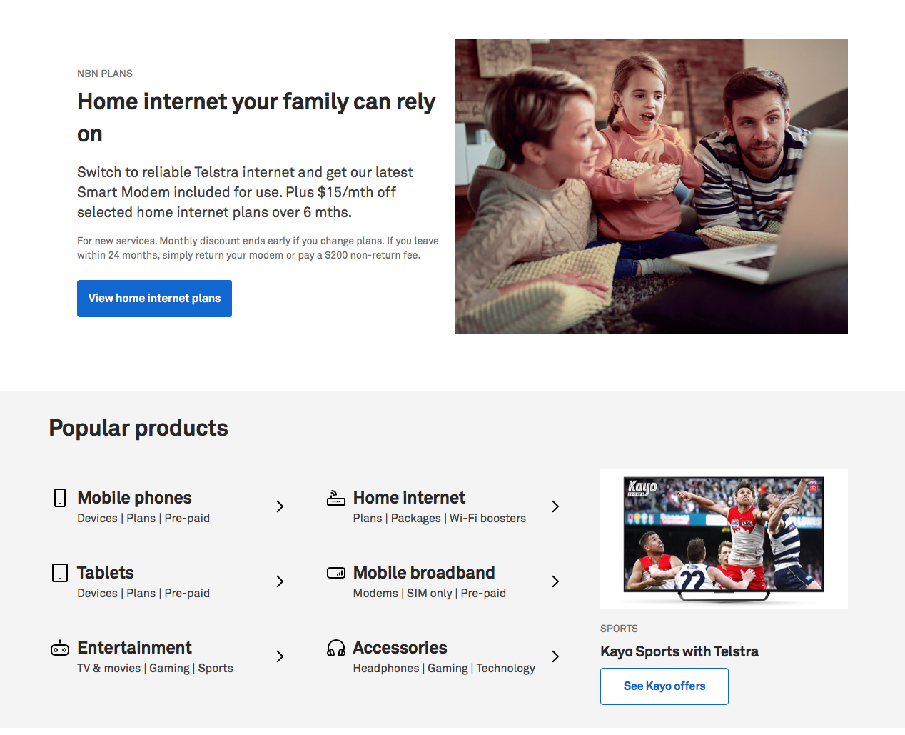This screenshot has height=735, width=905.
Task: Open the Tablets chevron arrow
Action: (280, 581)
